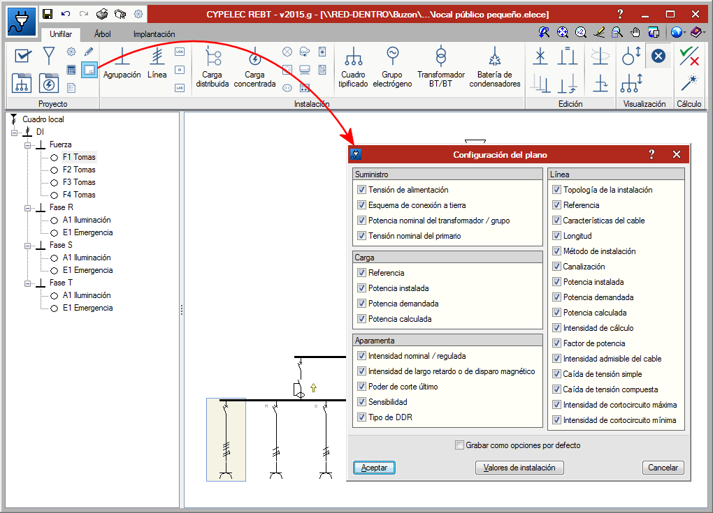The image size is (713, 513).
Task: Insert a Línea element
Action: tap(157, 64)
